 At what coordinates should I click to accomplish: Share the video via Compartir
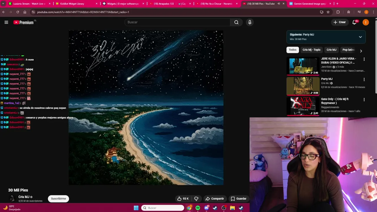215,198
